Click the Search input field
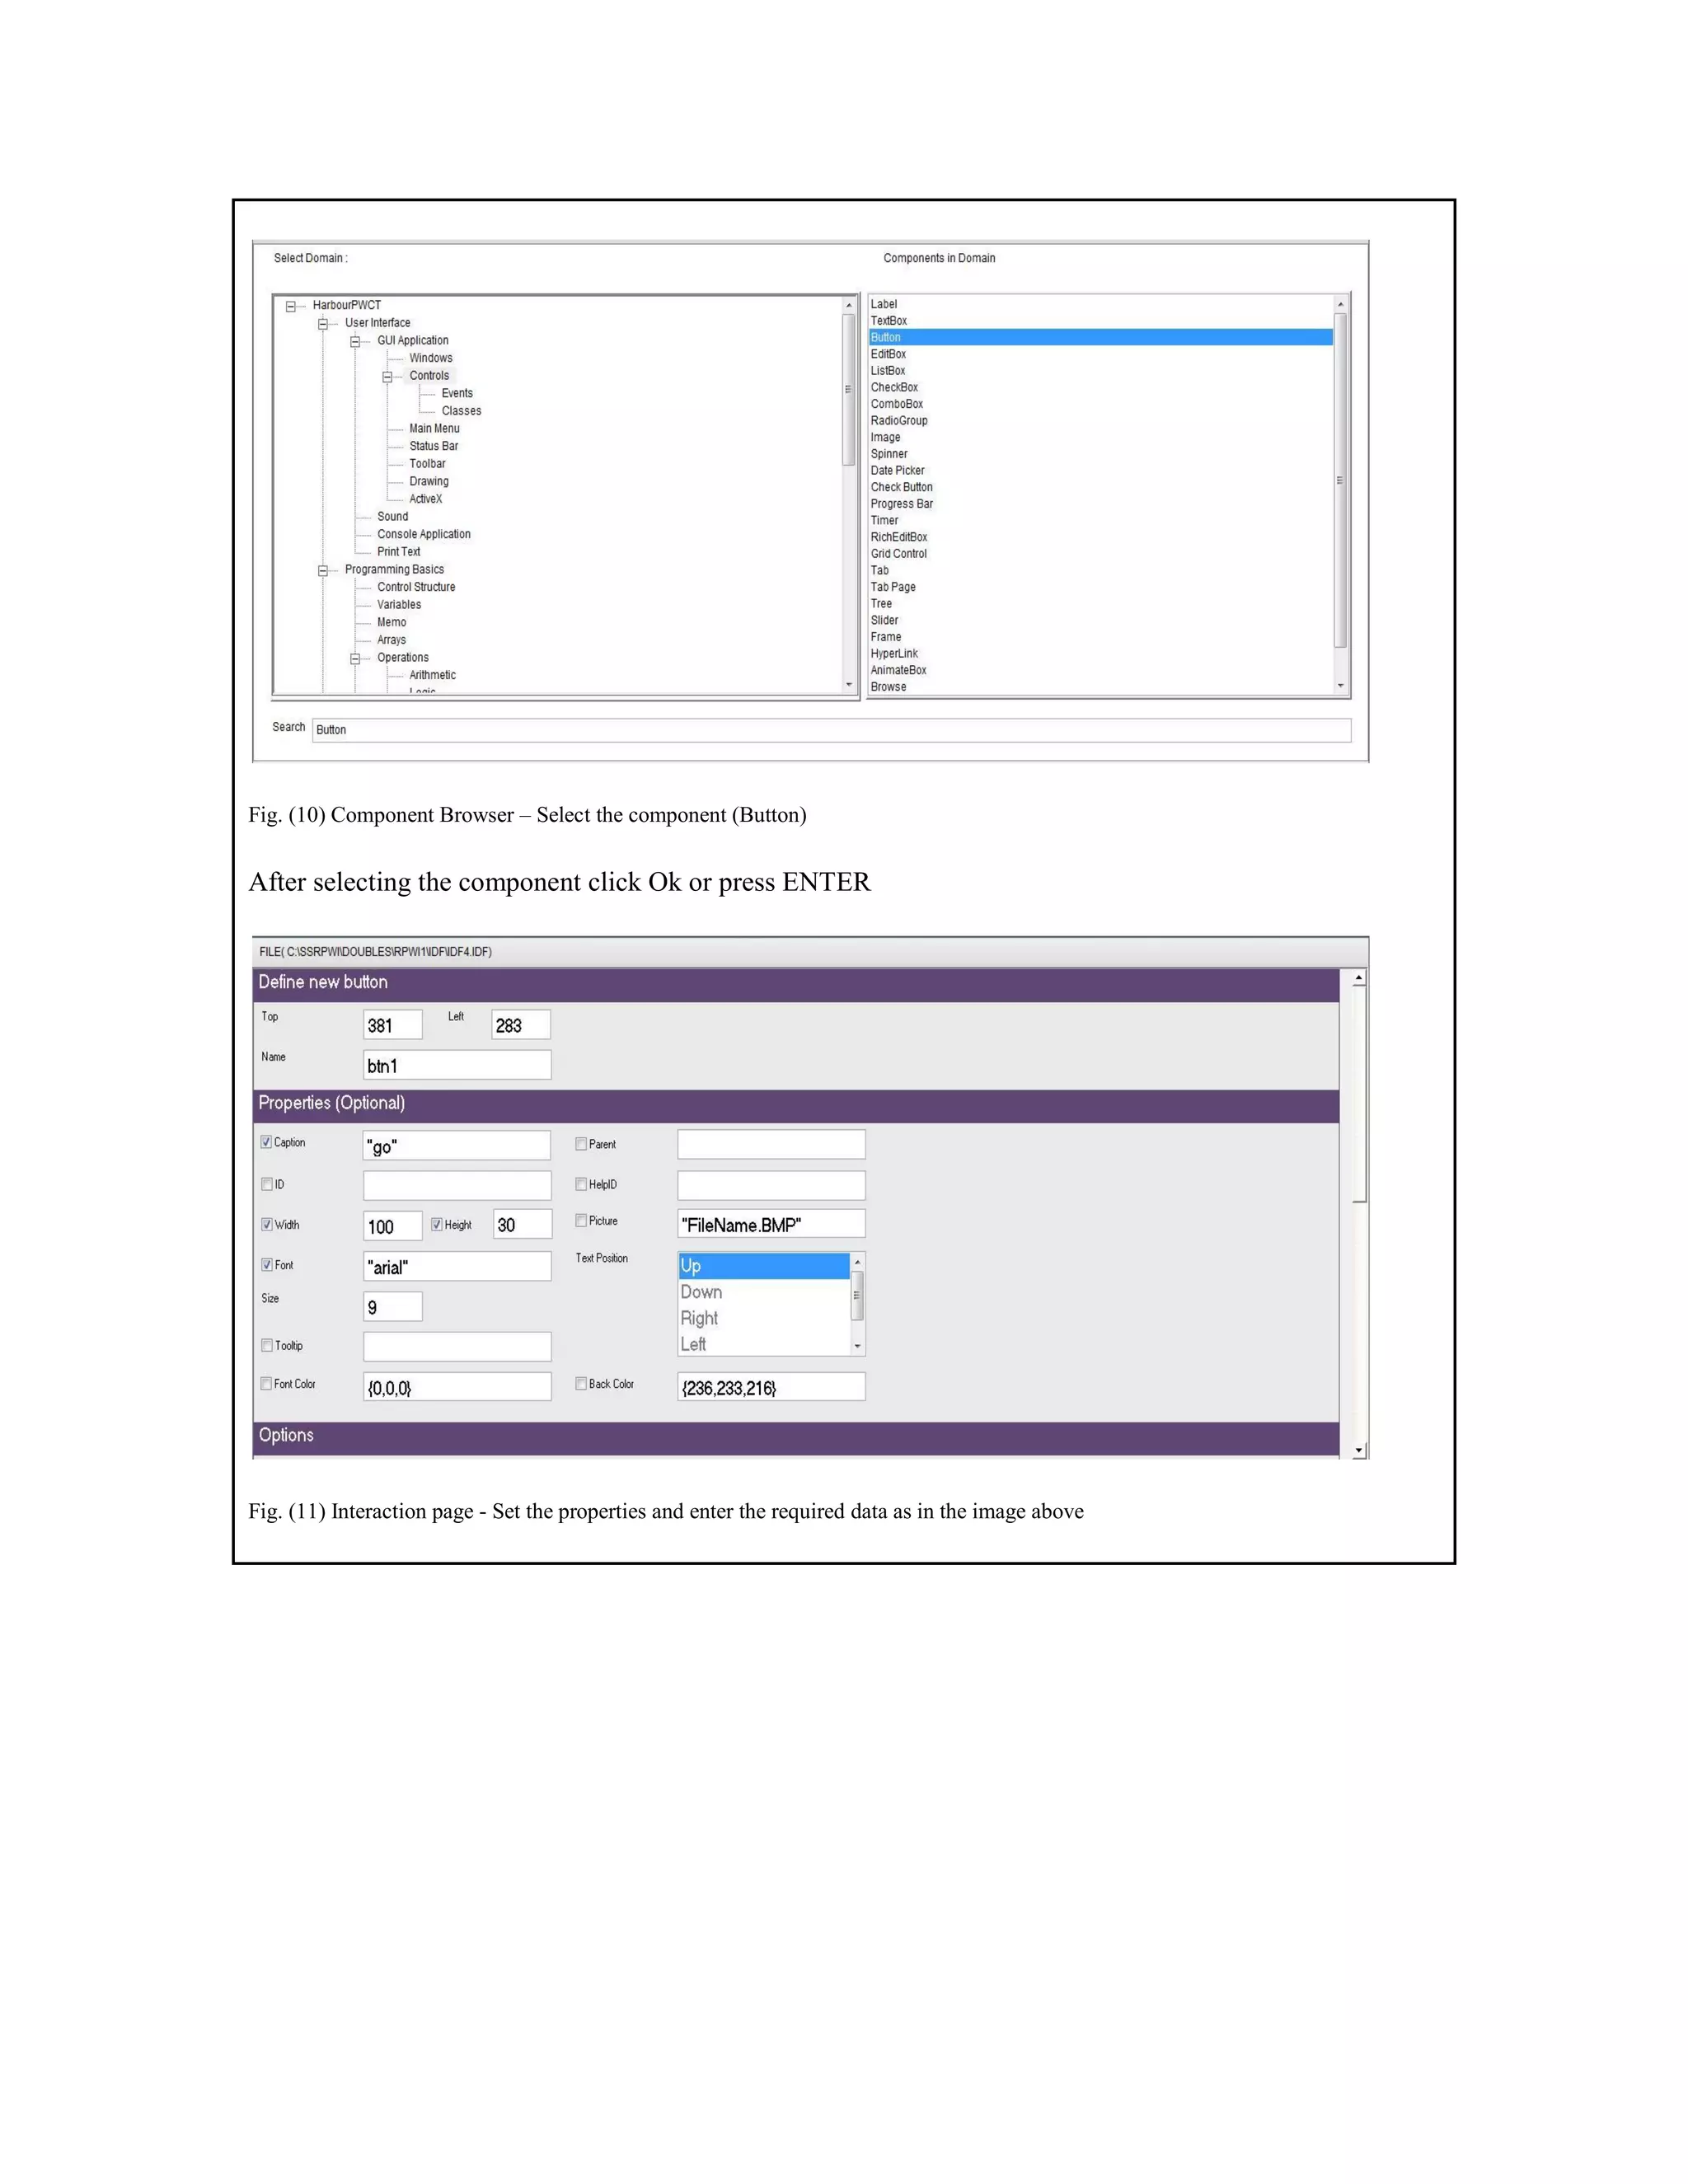The image size is (1688, 2184). coord(830,730)
